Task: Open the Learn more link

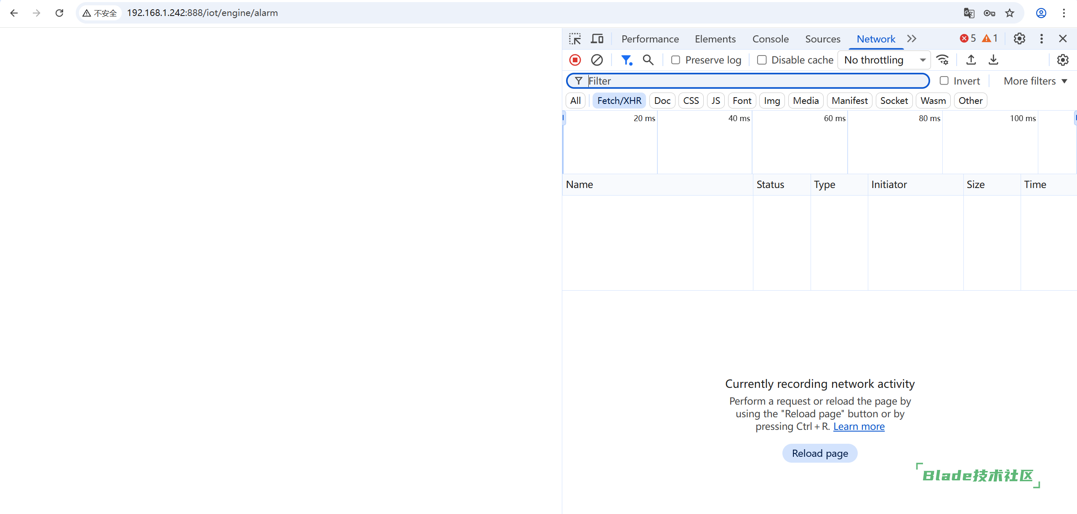Action: coord(859,427)
